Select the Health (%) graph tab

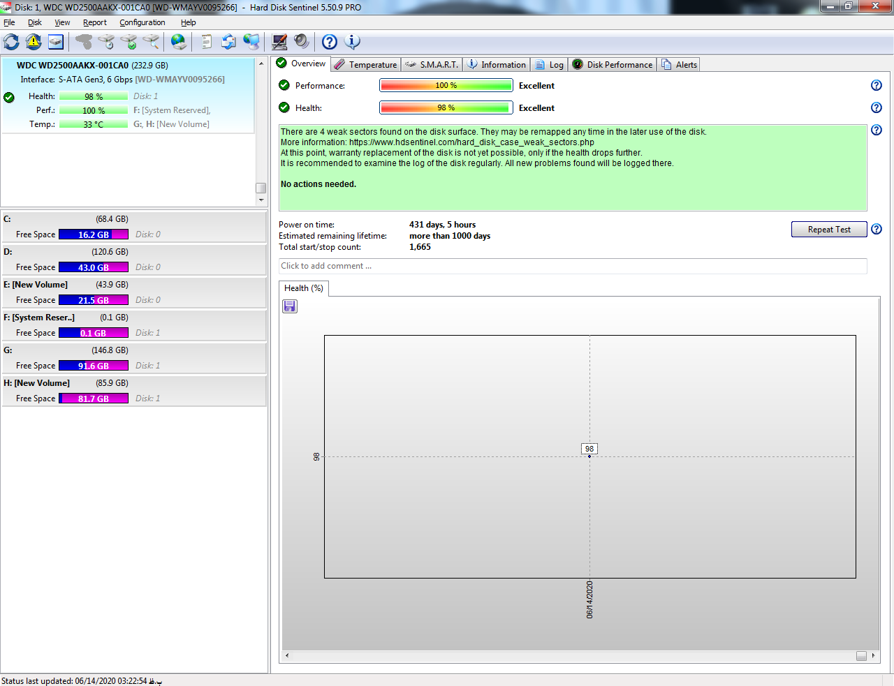click(x=304, y=288)
